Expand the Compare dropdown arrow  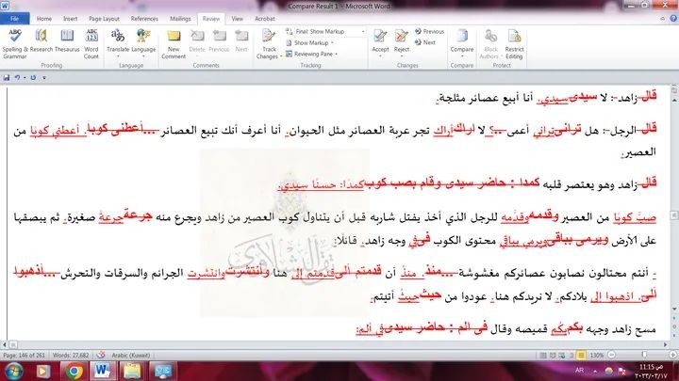coord(461,56)
